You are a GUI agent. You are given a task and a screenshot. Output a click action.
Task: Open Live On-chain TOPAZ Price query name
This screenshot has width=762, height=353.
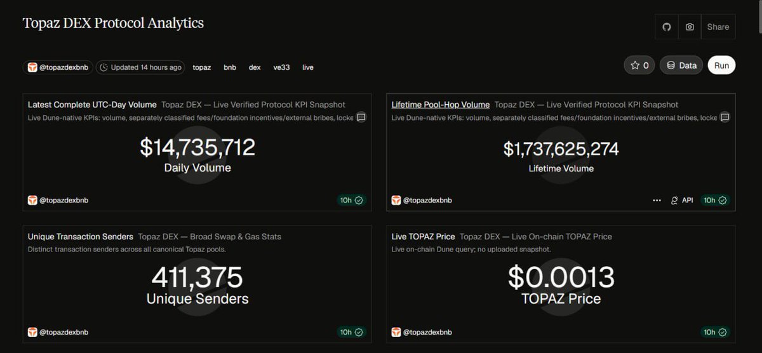(x=536, y=237)
